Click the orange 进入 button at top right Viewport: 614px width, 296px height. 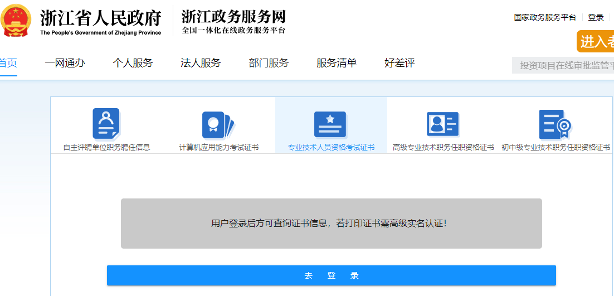click(x=595, y=41)
